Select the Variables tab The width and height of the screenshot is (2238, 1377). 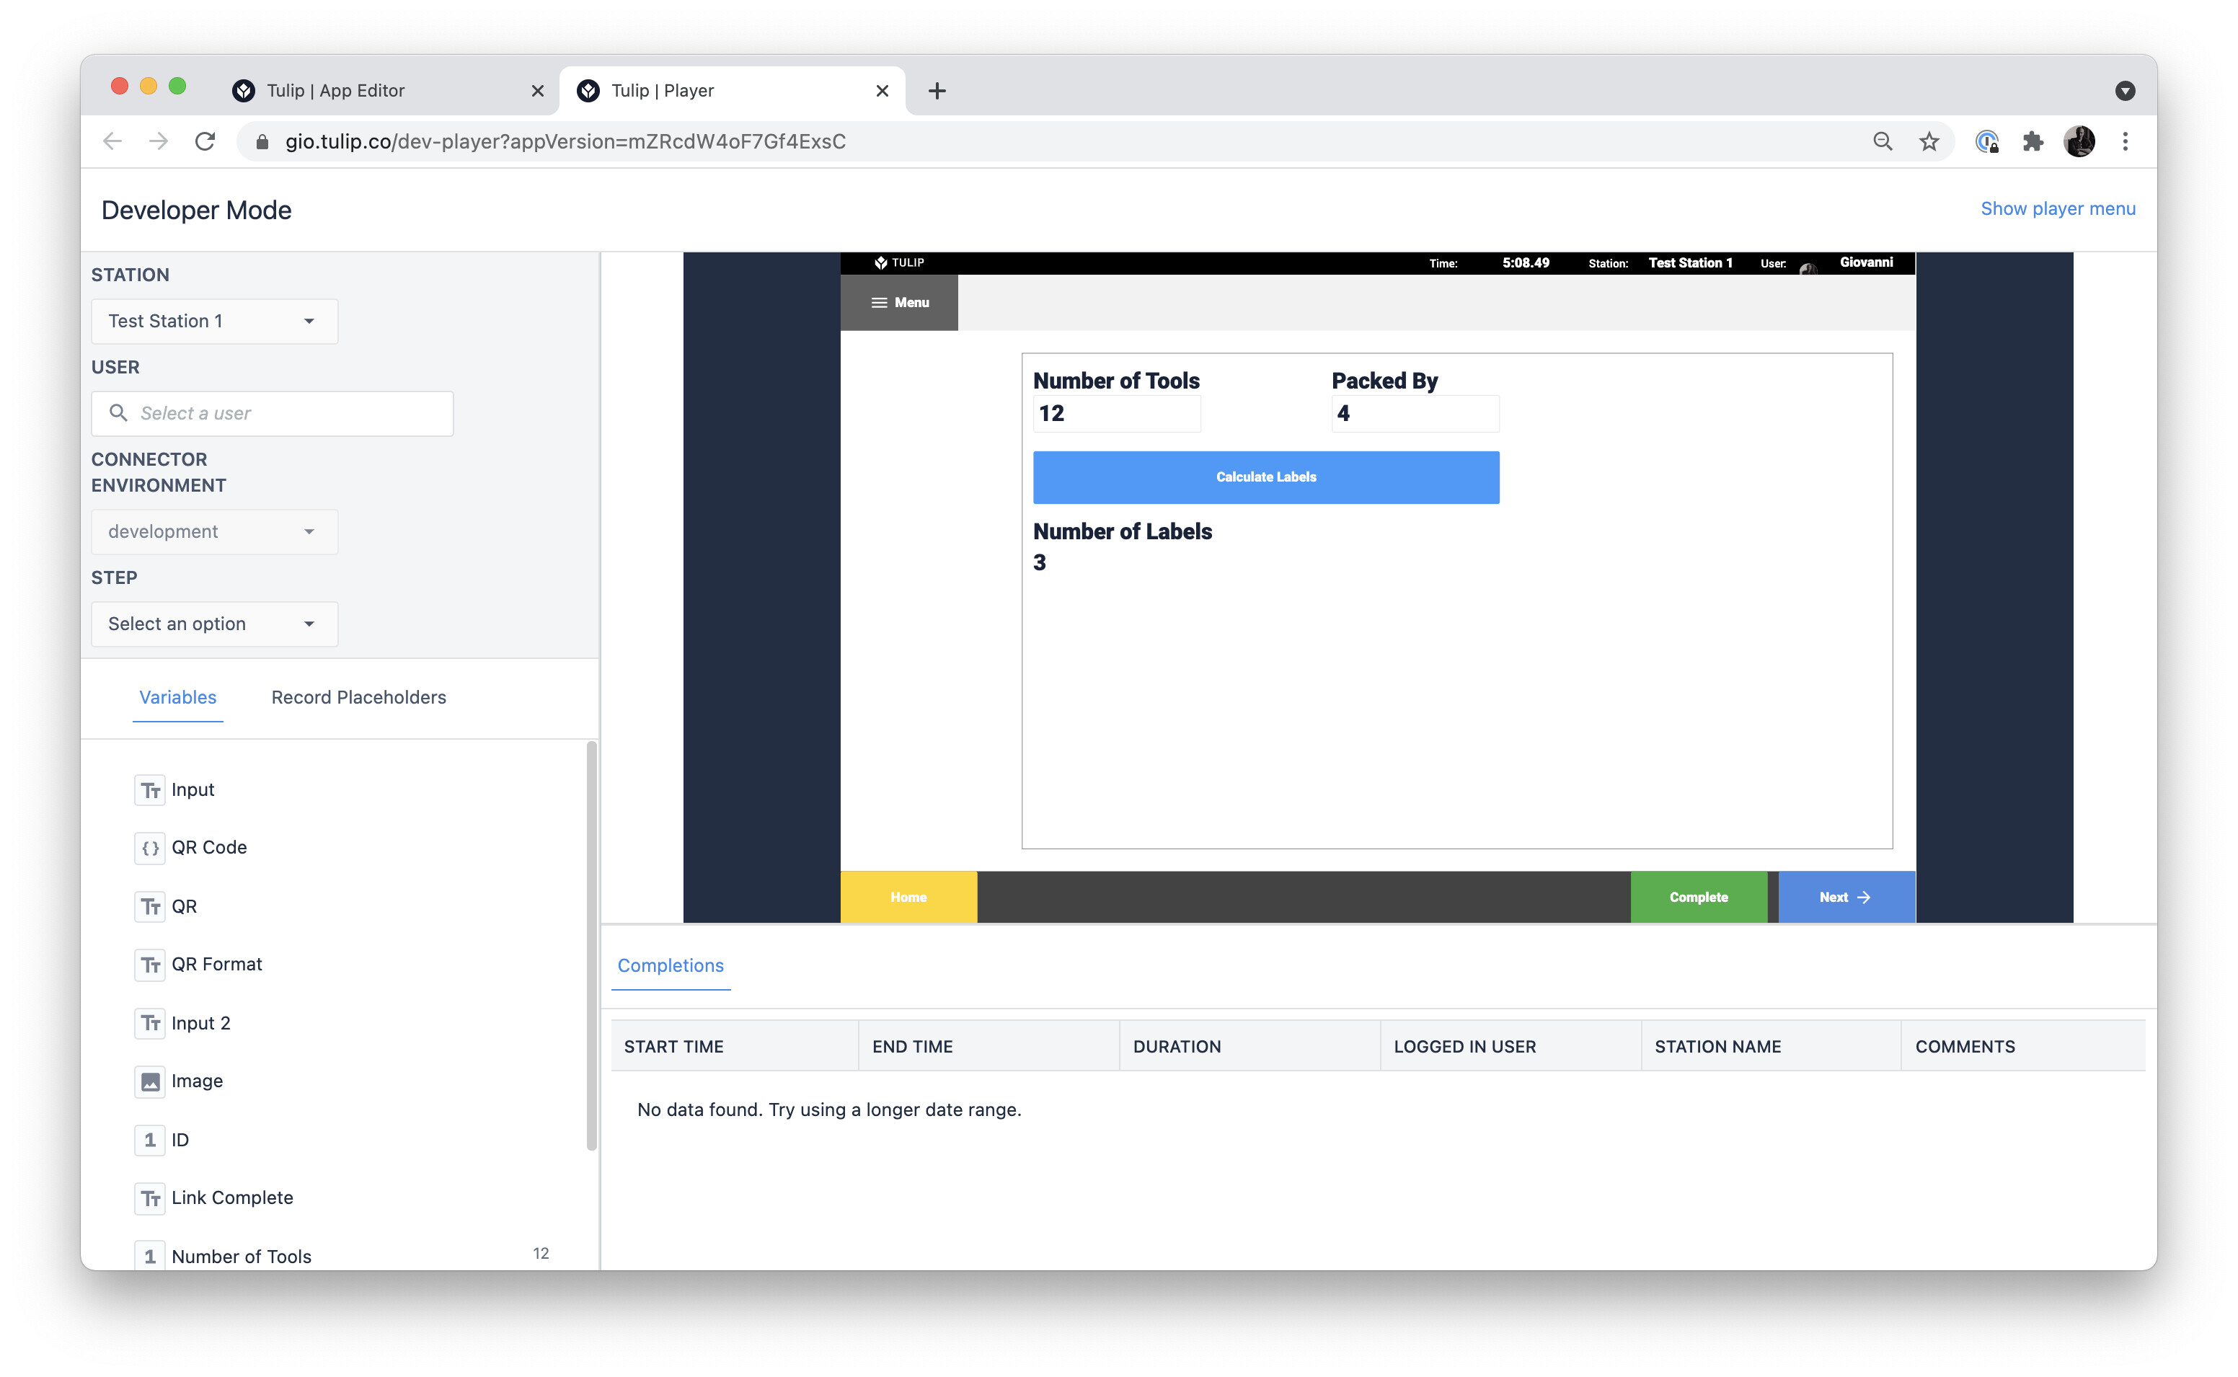177,698
